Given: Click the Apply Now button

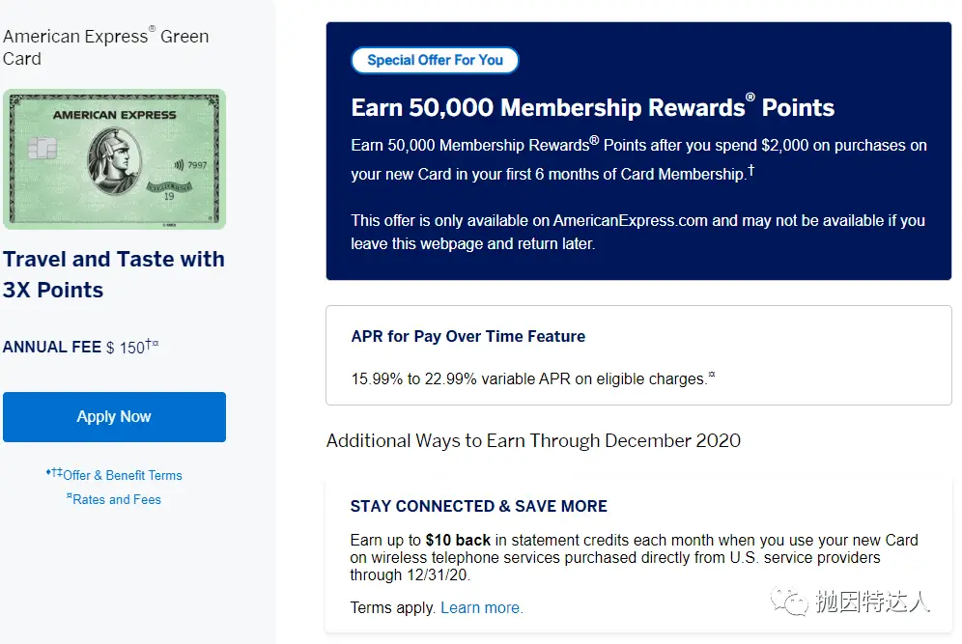Looking at the screenshot, I should [x=114, y=417].
